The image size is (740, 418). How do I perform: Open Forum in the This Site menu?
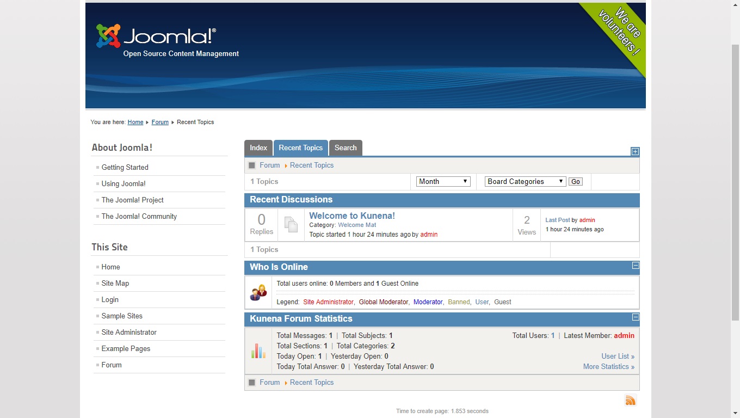pyautogui.click(x=112, y=365)
